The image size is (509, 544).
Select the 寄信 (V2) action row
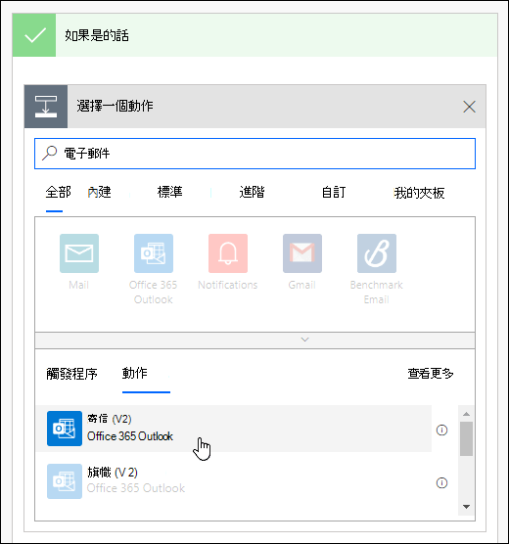[234, 429]
